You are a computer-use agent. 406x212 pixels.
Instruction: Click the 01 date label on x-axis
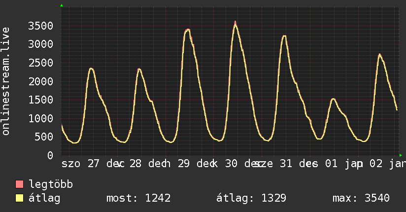pos(332,164)
